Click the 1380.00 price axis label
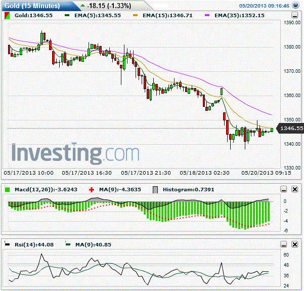Viewport: 304px width, 291px height. point(292,47)
